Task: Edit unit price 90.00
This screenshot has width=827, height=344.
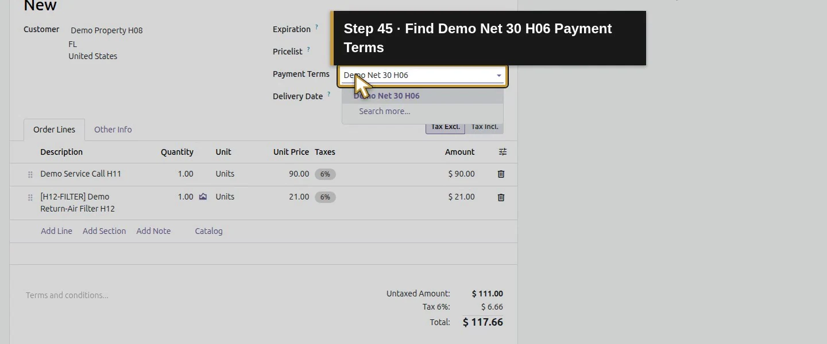Action: [299, 174]
